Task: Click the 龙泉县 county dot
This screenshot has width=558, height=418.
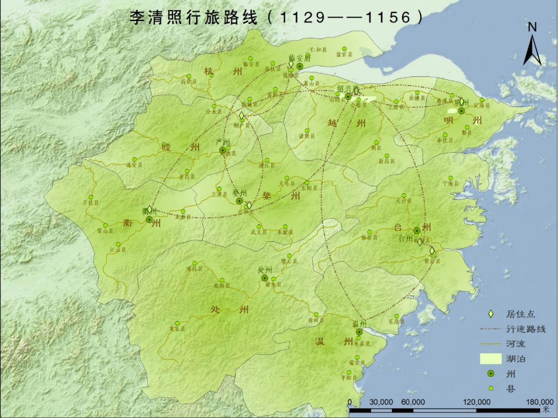Action: (177, 323)
